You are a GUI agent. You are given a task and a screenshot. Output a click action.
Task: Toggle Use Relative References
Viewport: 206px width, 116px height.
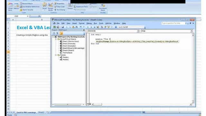[x=30, y=6]
